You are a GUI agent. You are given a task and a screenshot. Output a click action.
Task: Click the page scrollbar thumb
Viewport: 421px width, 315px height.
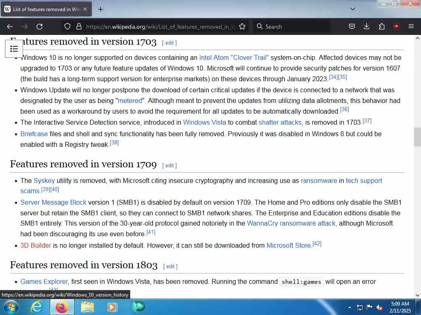(417, 137)
